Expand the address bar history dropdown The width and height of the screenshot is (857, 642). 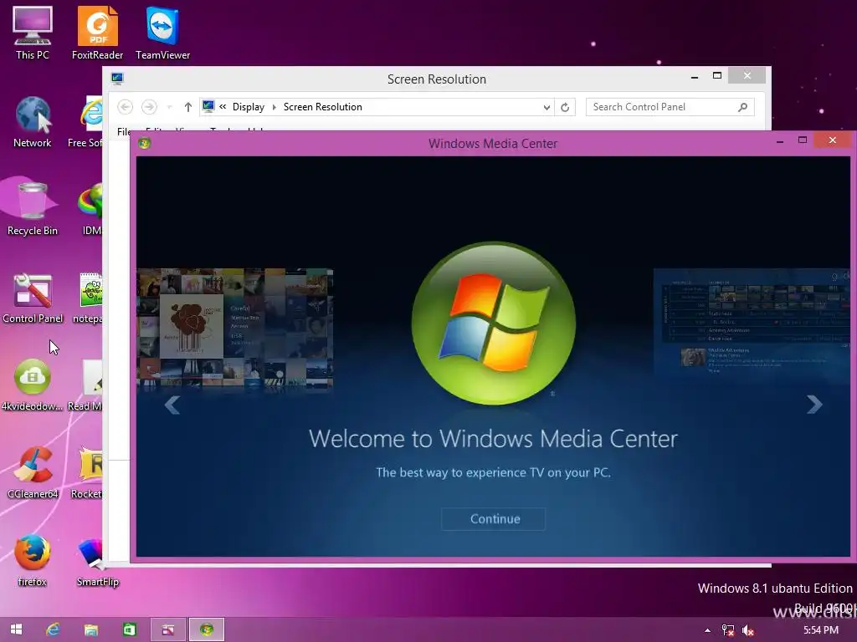point(547,107)
